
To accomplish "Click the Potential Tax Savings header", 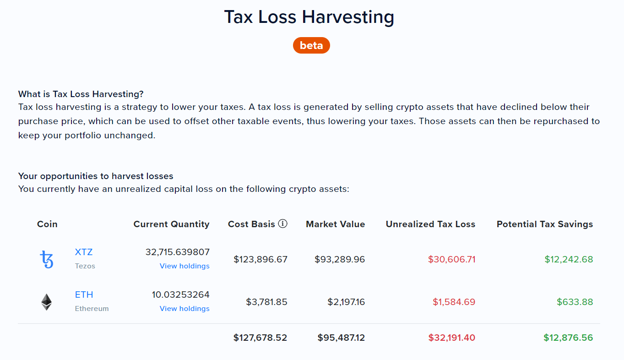I will [545, 224].
